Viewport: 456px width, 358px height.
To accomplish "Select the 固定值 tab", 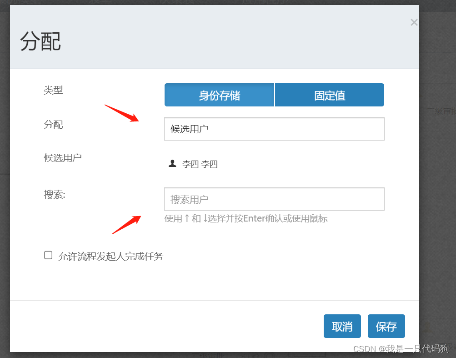I will point(329,95).
